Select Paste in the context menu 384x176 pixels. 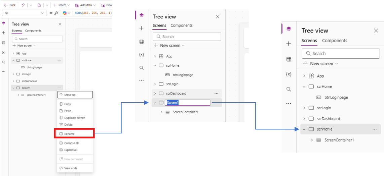(x=75, y=111)
